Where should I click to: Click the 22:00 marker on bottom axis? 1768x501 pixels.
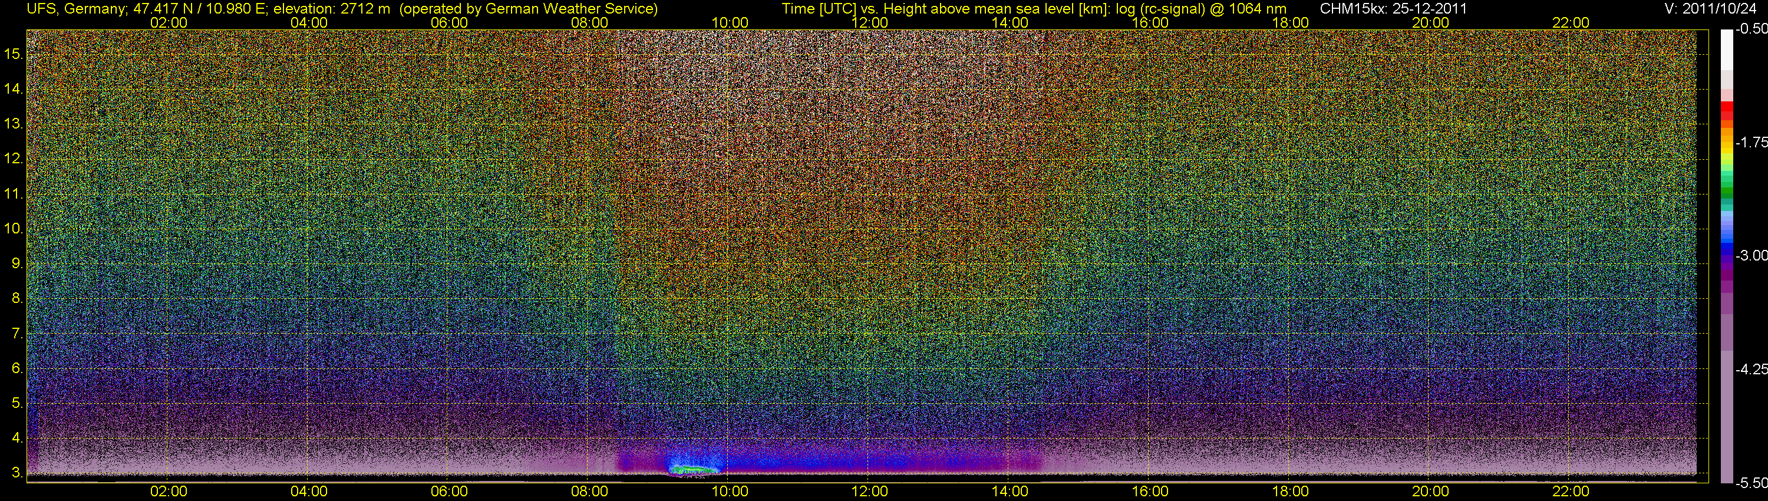(1571, 492)
